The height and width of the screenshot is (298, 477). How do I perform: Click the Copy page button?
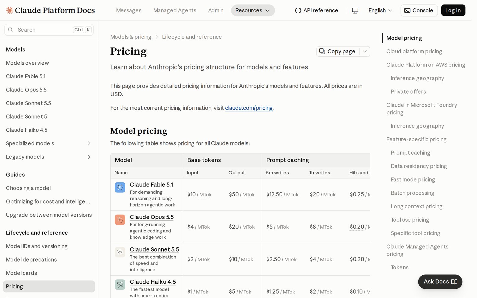pyautogui.click(x=337, y=51)
